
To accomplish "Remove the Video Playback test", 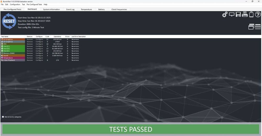I will pyautogui.click(x=30, y=60).
